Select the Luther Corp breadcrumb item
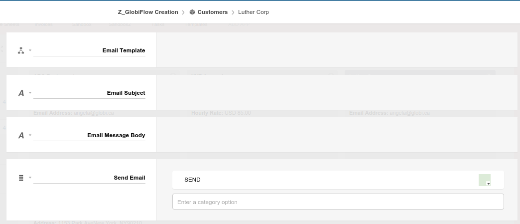The height and width of the screenshot is (224, 520). coord(254,12)
